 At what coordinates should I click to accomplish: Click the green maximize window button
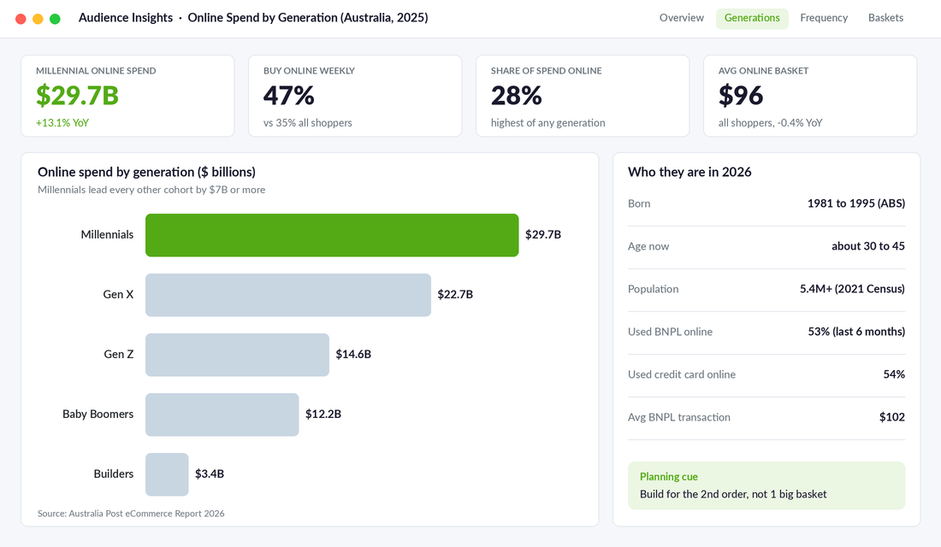[x=56, y=19]
